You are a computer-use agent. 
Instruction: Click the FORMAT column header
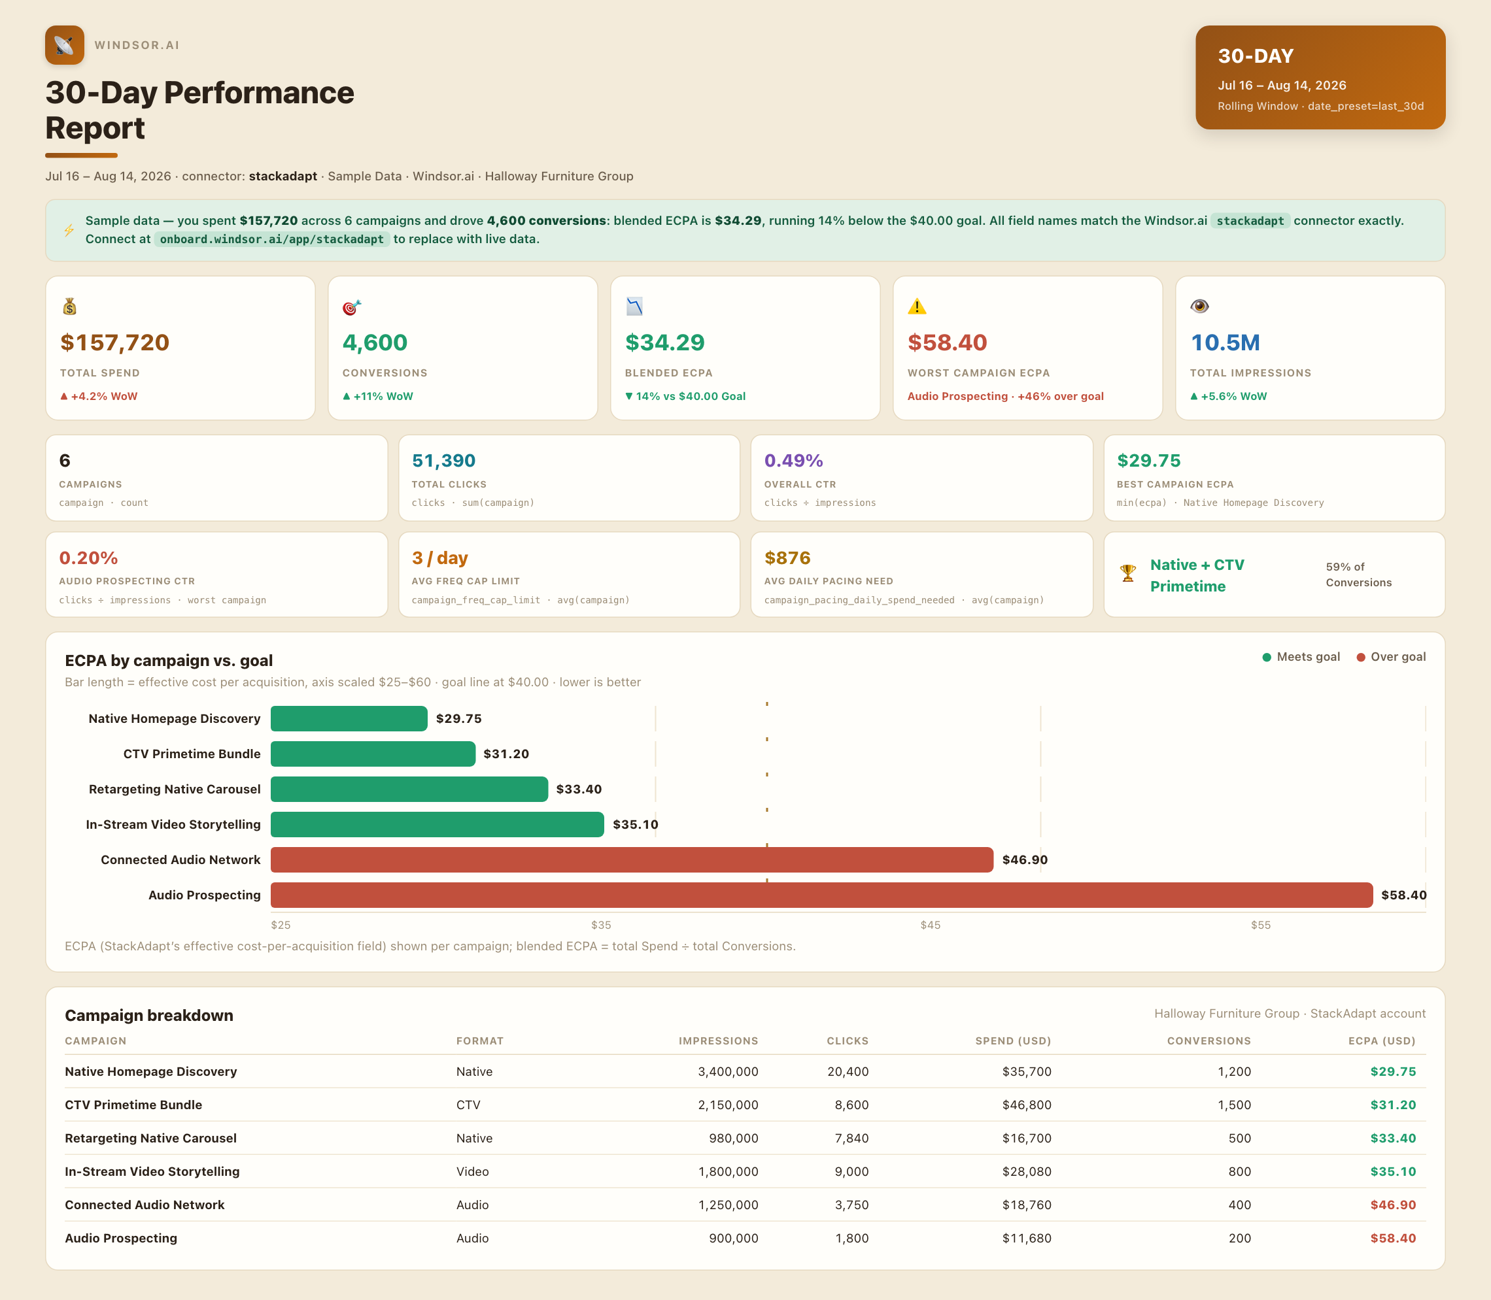click(x=480, y=1041)
